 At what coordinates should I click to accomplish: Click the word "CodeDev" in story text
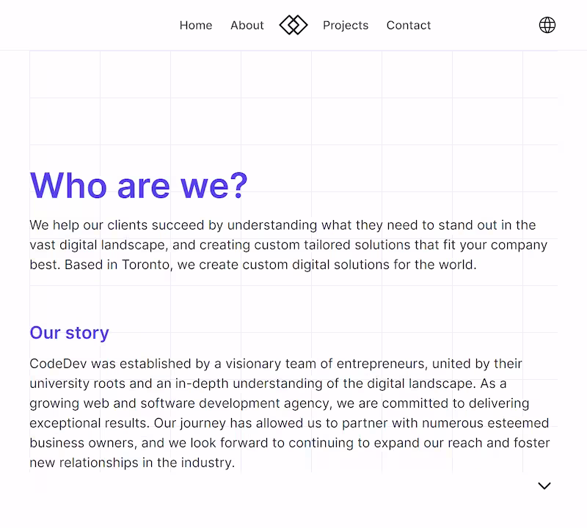[x=58, y=363]
